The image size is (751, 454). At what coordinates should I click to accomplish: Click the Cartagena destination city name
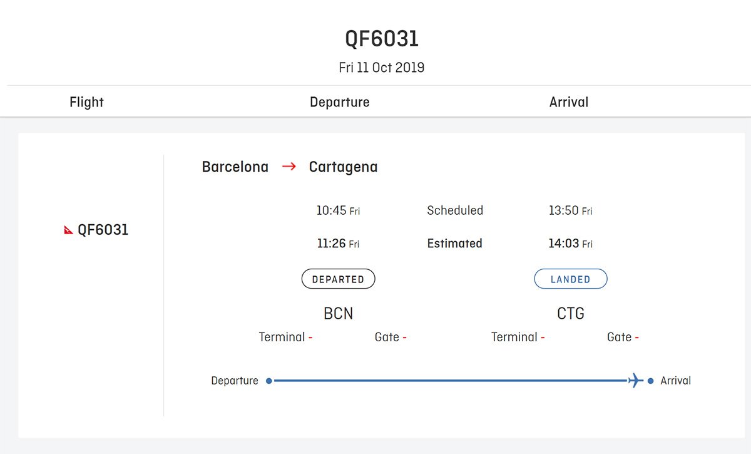344,167
